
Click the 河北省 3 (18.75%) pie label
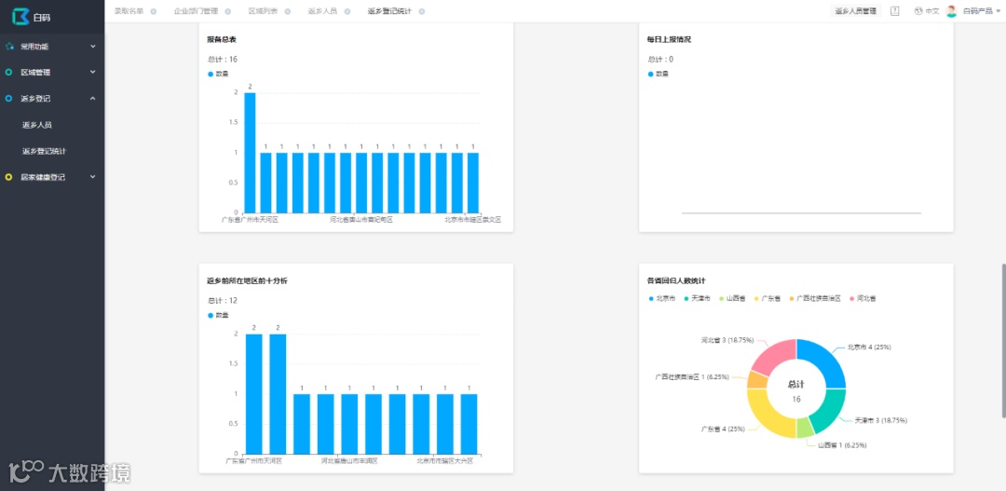pos(727,340)
